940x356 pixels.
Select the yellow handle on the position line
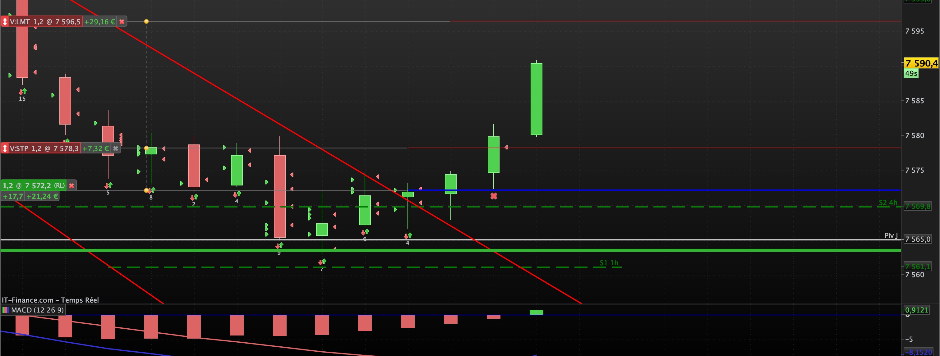tap(146, 190)
